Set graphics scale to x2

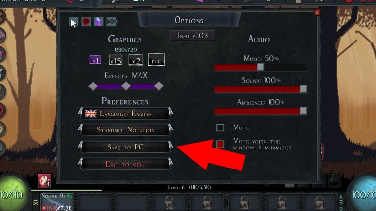click(136, 60)
